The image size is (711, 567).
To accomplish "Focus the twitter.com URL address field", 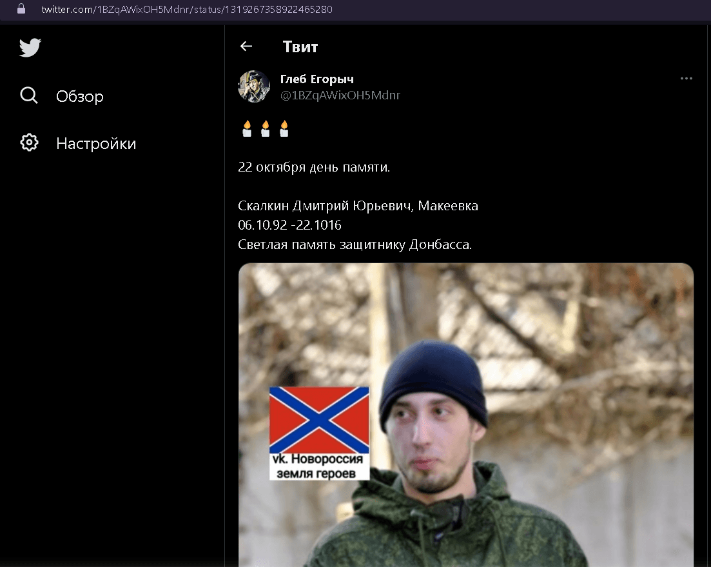I will pyautogui.click(x=187, y=10).
